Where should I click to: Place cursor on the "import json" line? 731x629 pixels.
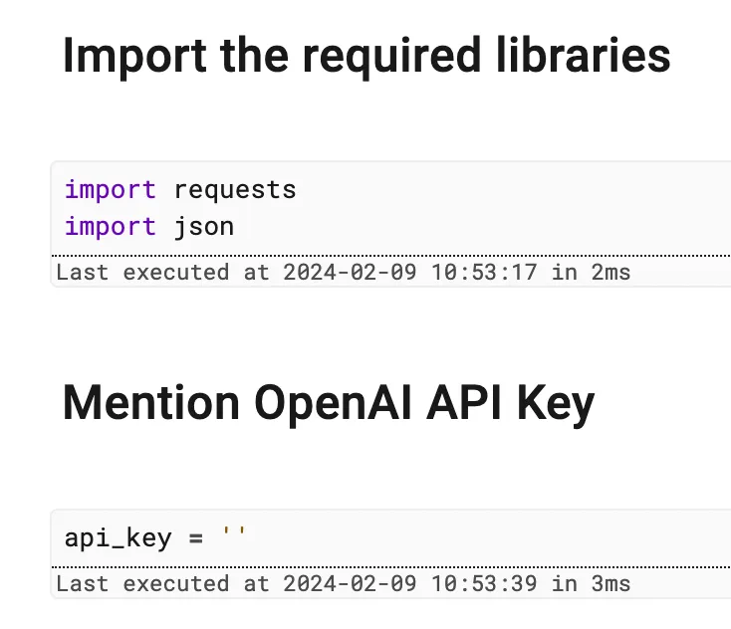149,227
